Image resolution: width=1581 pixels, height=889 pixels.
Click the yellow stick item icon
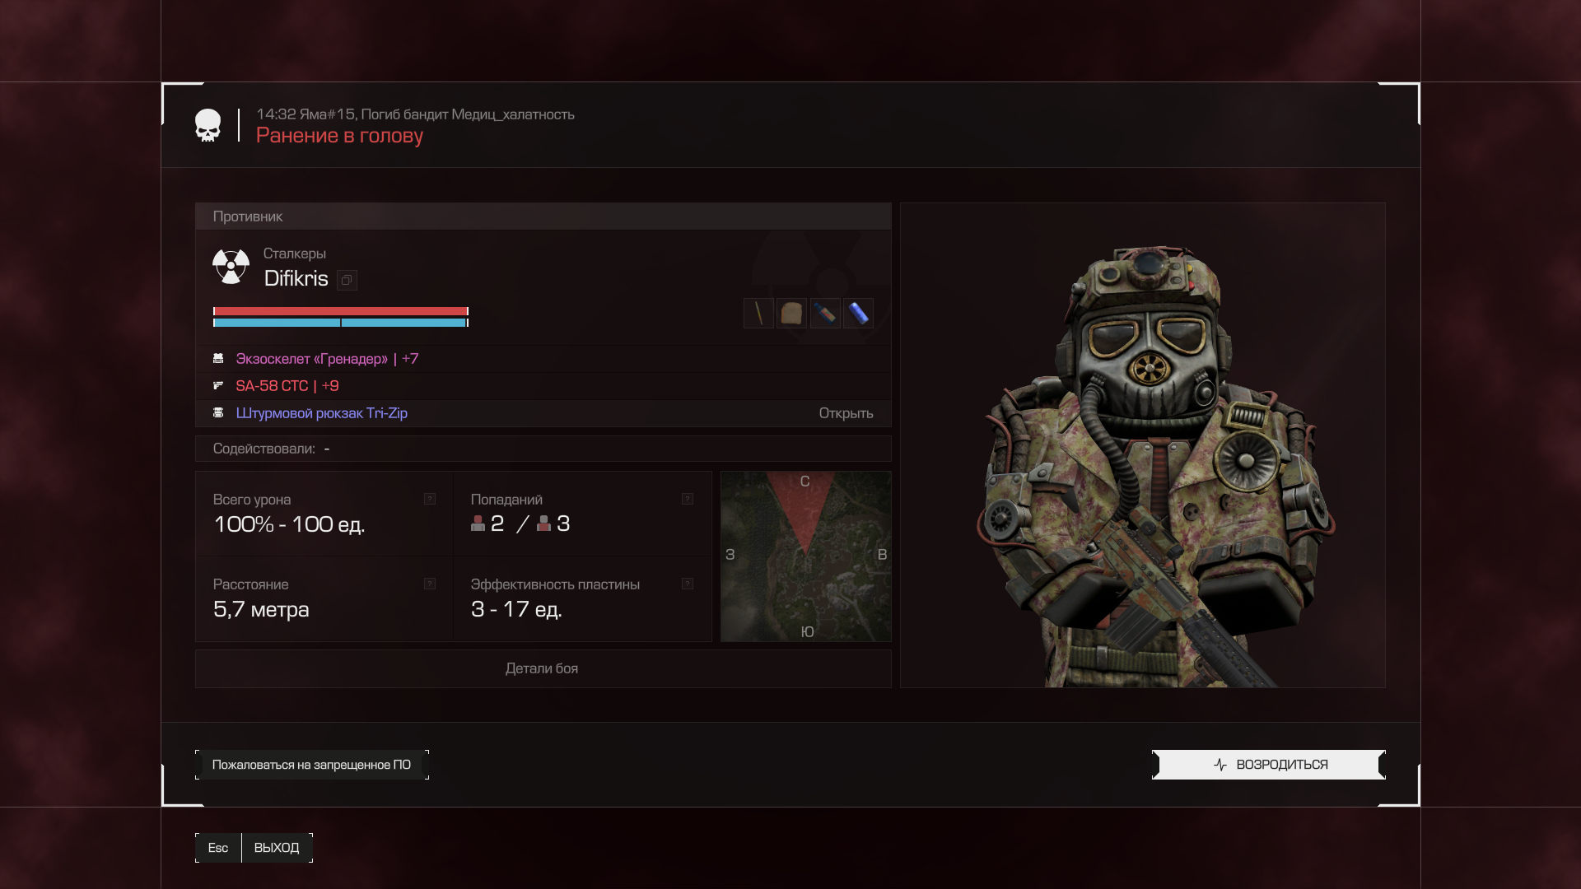coord(758,313)
